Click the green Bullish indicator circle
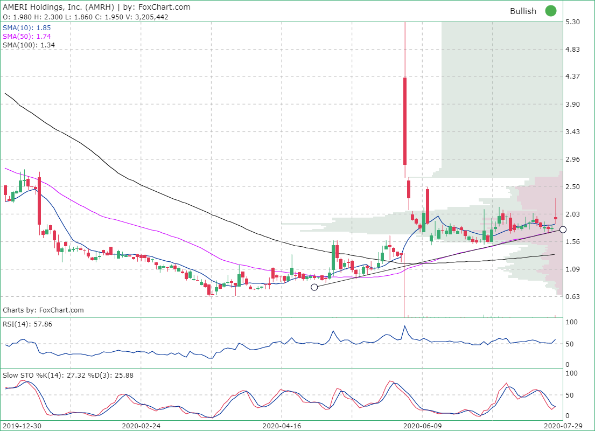Screen dimensions: 595x431 (x=551, y=11)
